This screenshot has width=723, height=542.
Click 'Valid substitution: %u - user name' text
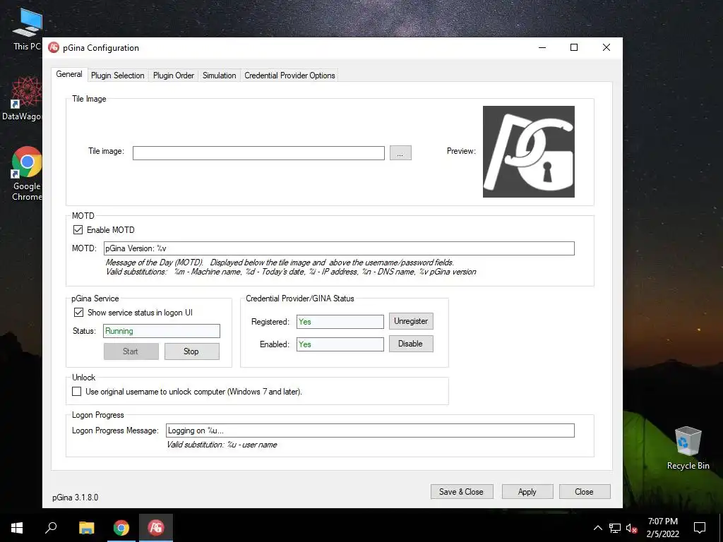coord(222,445)
